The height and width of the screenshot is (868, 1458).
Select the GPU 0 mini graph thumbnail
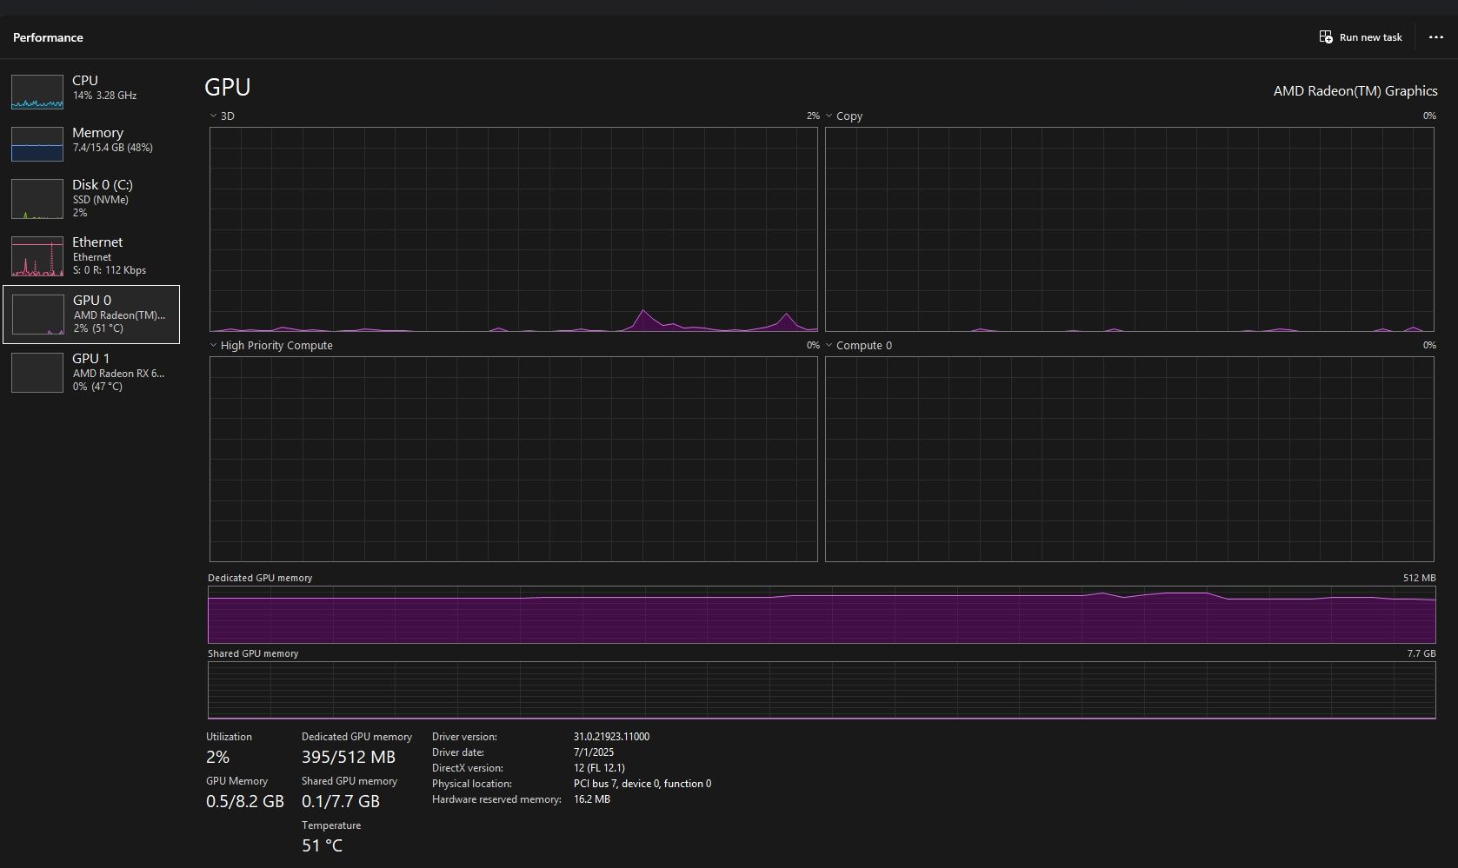(38, 315)
